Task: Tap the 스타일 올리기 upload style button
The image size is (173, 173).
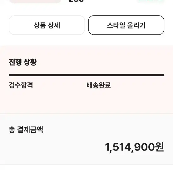Action: tap(126, 25)
